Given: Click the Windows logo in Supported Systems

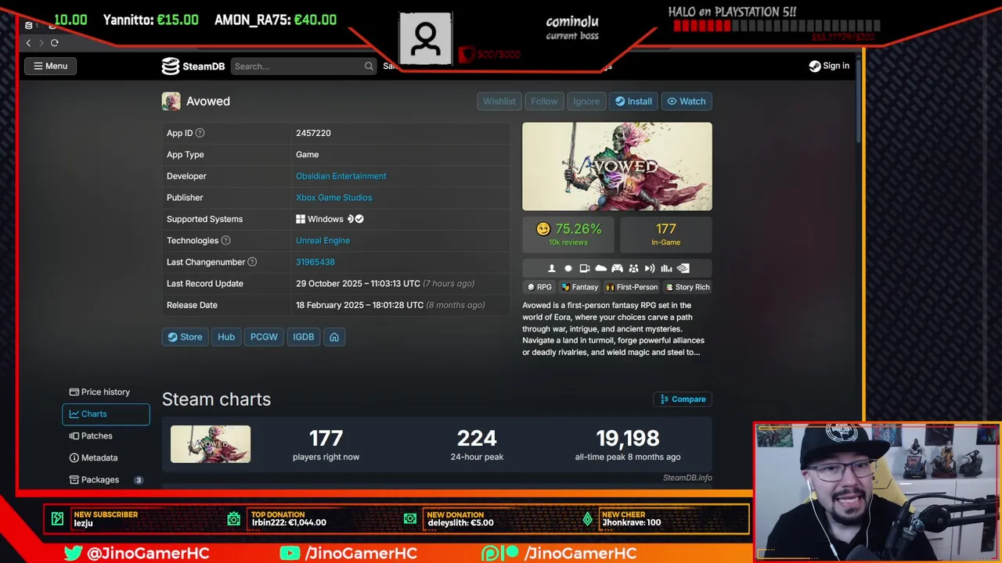Looking at the screenshot, I should 301,219.
